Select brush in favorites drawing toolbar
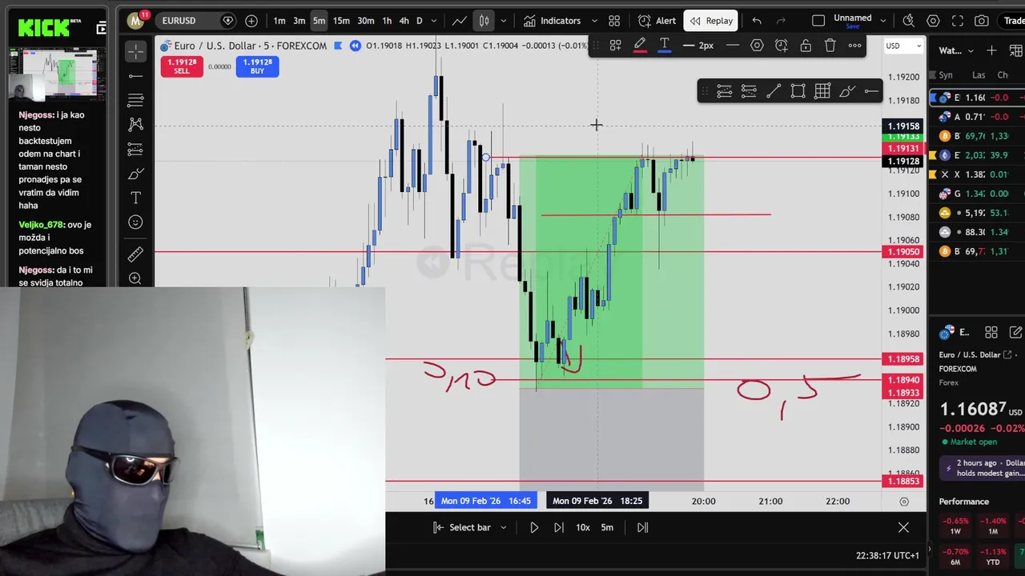Viewport: 1025px width, 576px height. [847, 91]
